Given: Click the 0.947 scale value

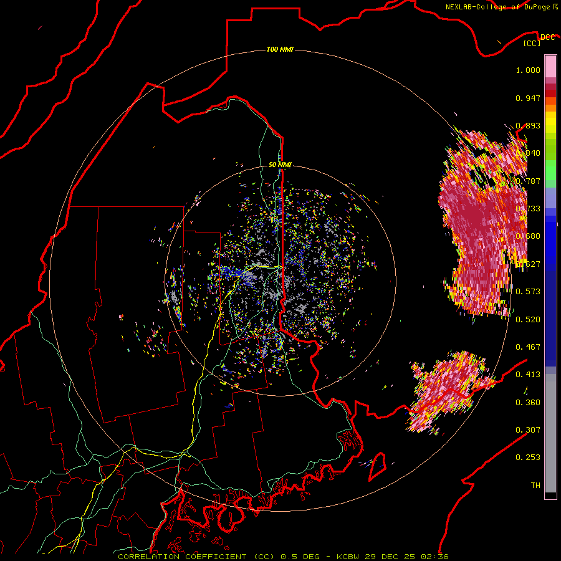Looking at the screenshot, I should pyautogui.click(x=528, y=98).
